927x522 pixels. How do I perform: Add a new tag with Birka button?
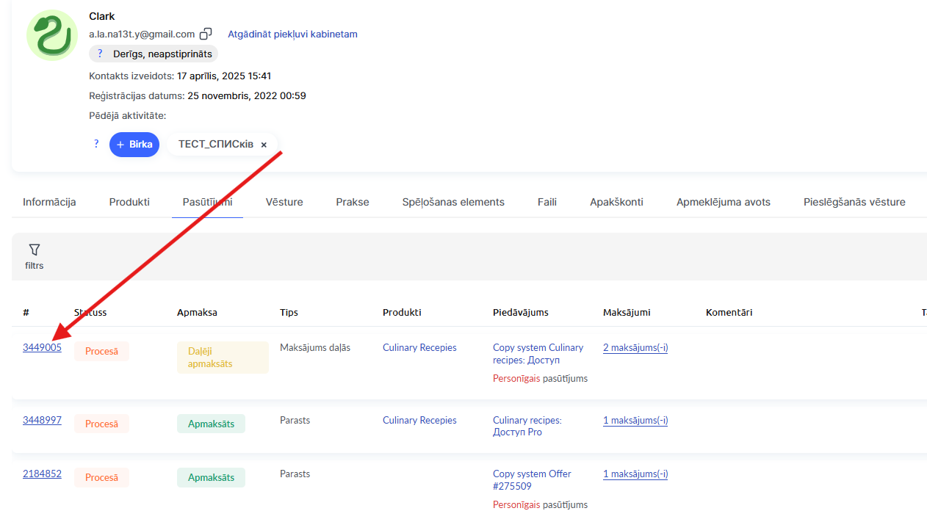click(134, 145)
